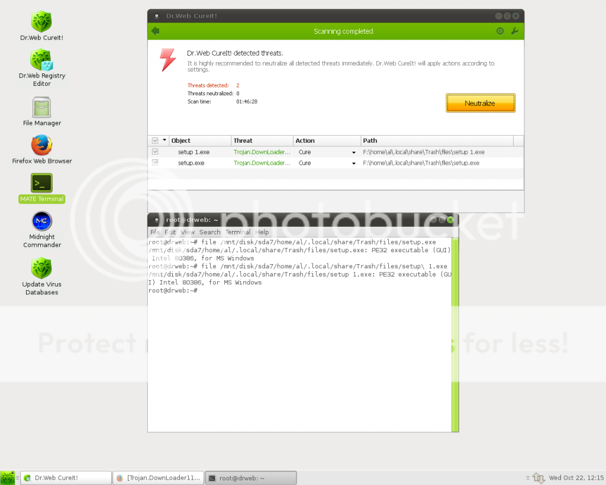The height and width of the screenshot is (485, 606).
Task: Open Action dropdown for setup.exe
Action: (354, 163)
